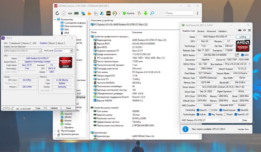Click the Close button in GPU-Z

point(244,120)
